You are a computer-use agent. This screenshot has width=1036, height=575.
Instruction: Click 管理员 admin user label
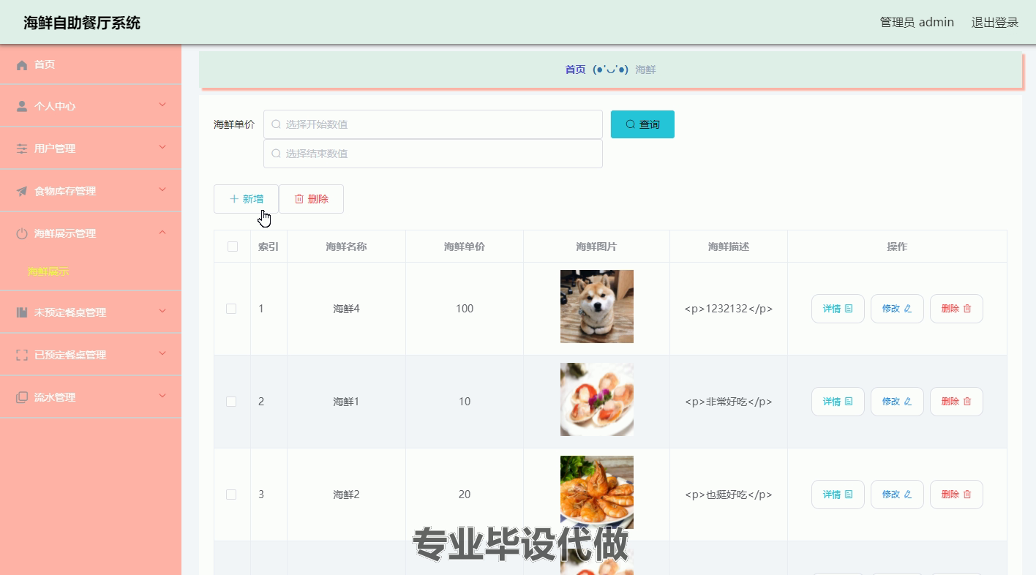(917, 23)
